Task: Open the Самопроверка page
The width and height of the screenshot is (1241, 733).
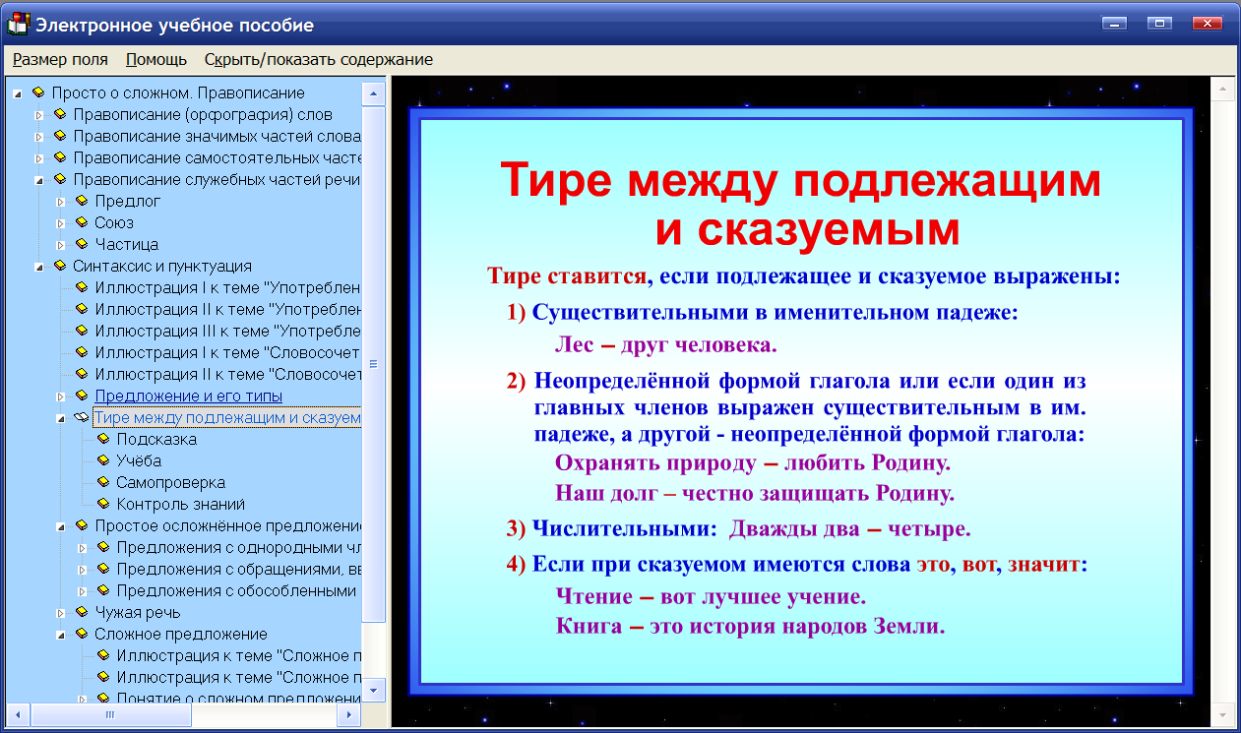Action: click(170, 483)
